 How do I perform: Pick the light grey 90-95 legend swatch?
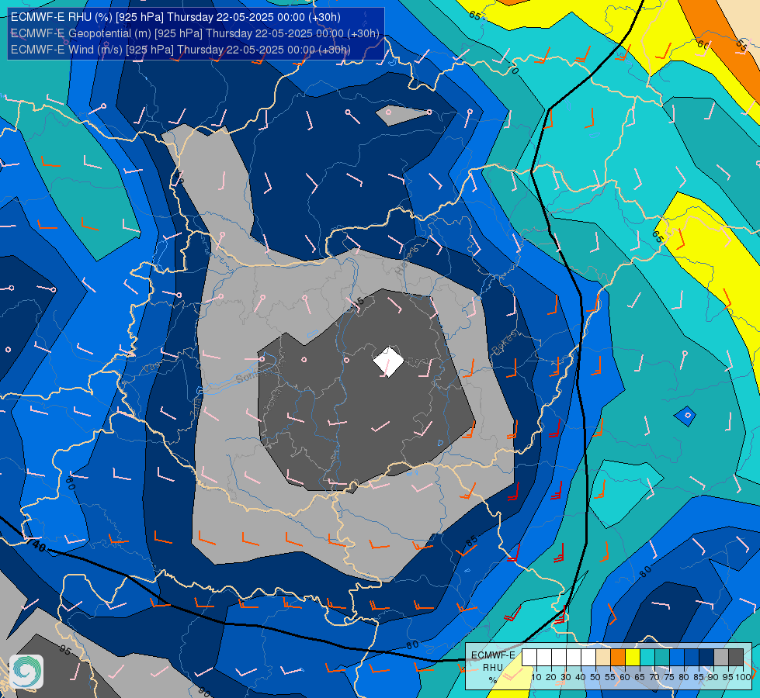click(721, 658)
